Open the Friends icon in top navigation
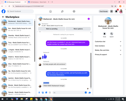The image size is (126, 101). [62, 11]
